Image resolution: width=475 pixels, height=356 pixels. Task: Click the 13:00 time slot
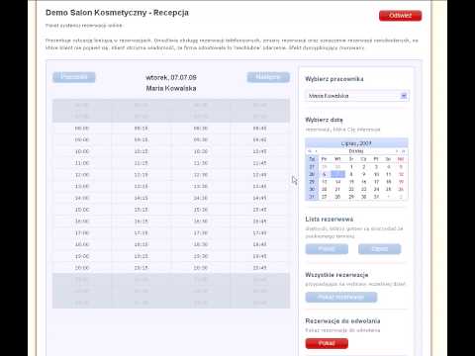[x=82, y=187]
